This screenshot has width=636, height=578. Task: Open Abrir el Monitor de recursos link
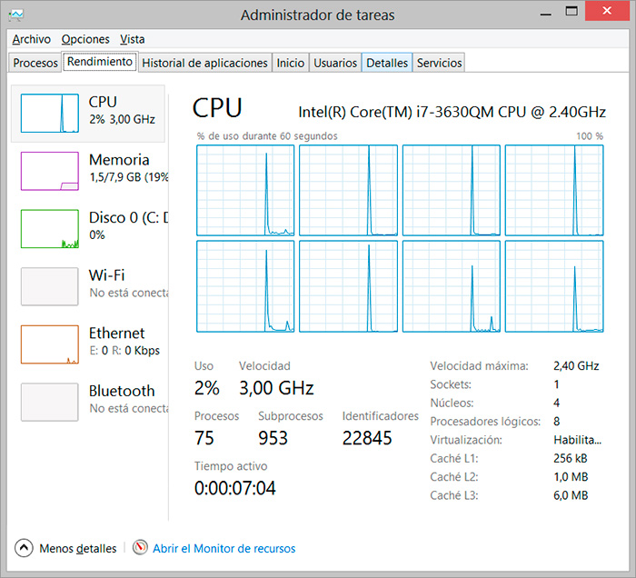click(224, 548)
